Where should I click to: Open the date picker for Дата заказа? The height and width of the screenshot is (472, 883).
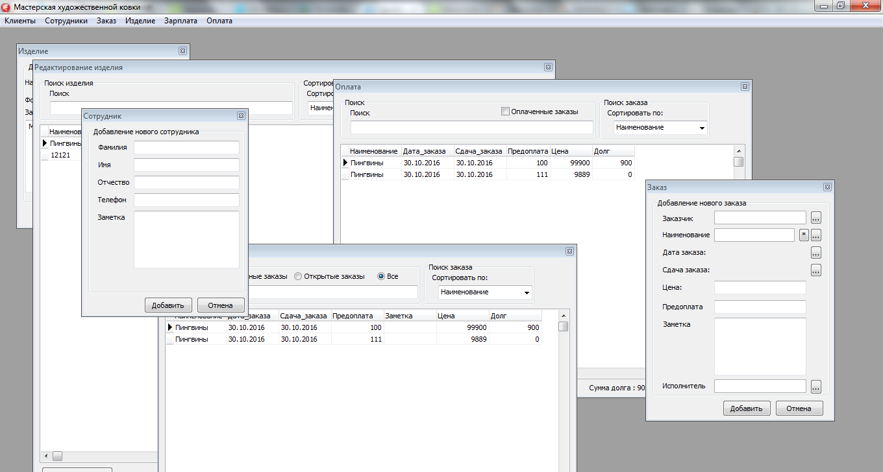pos(816,253)
